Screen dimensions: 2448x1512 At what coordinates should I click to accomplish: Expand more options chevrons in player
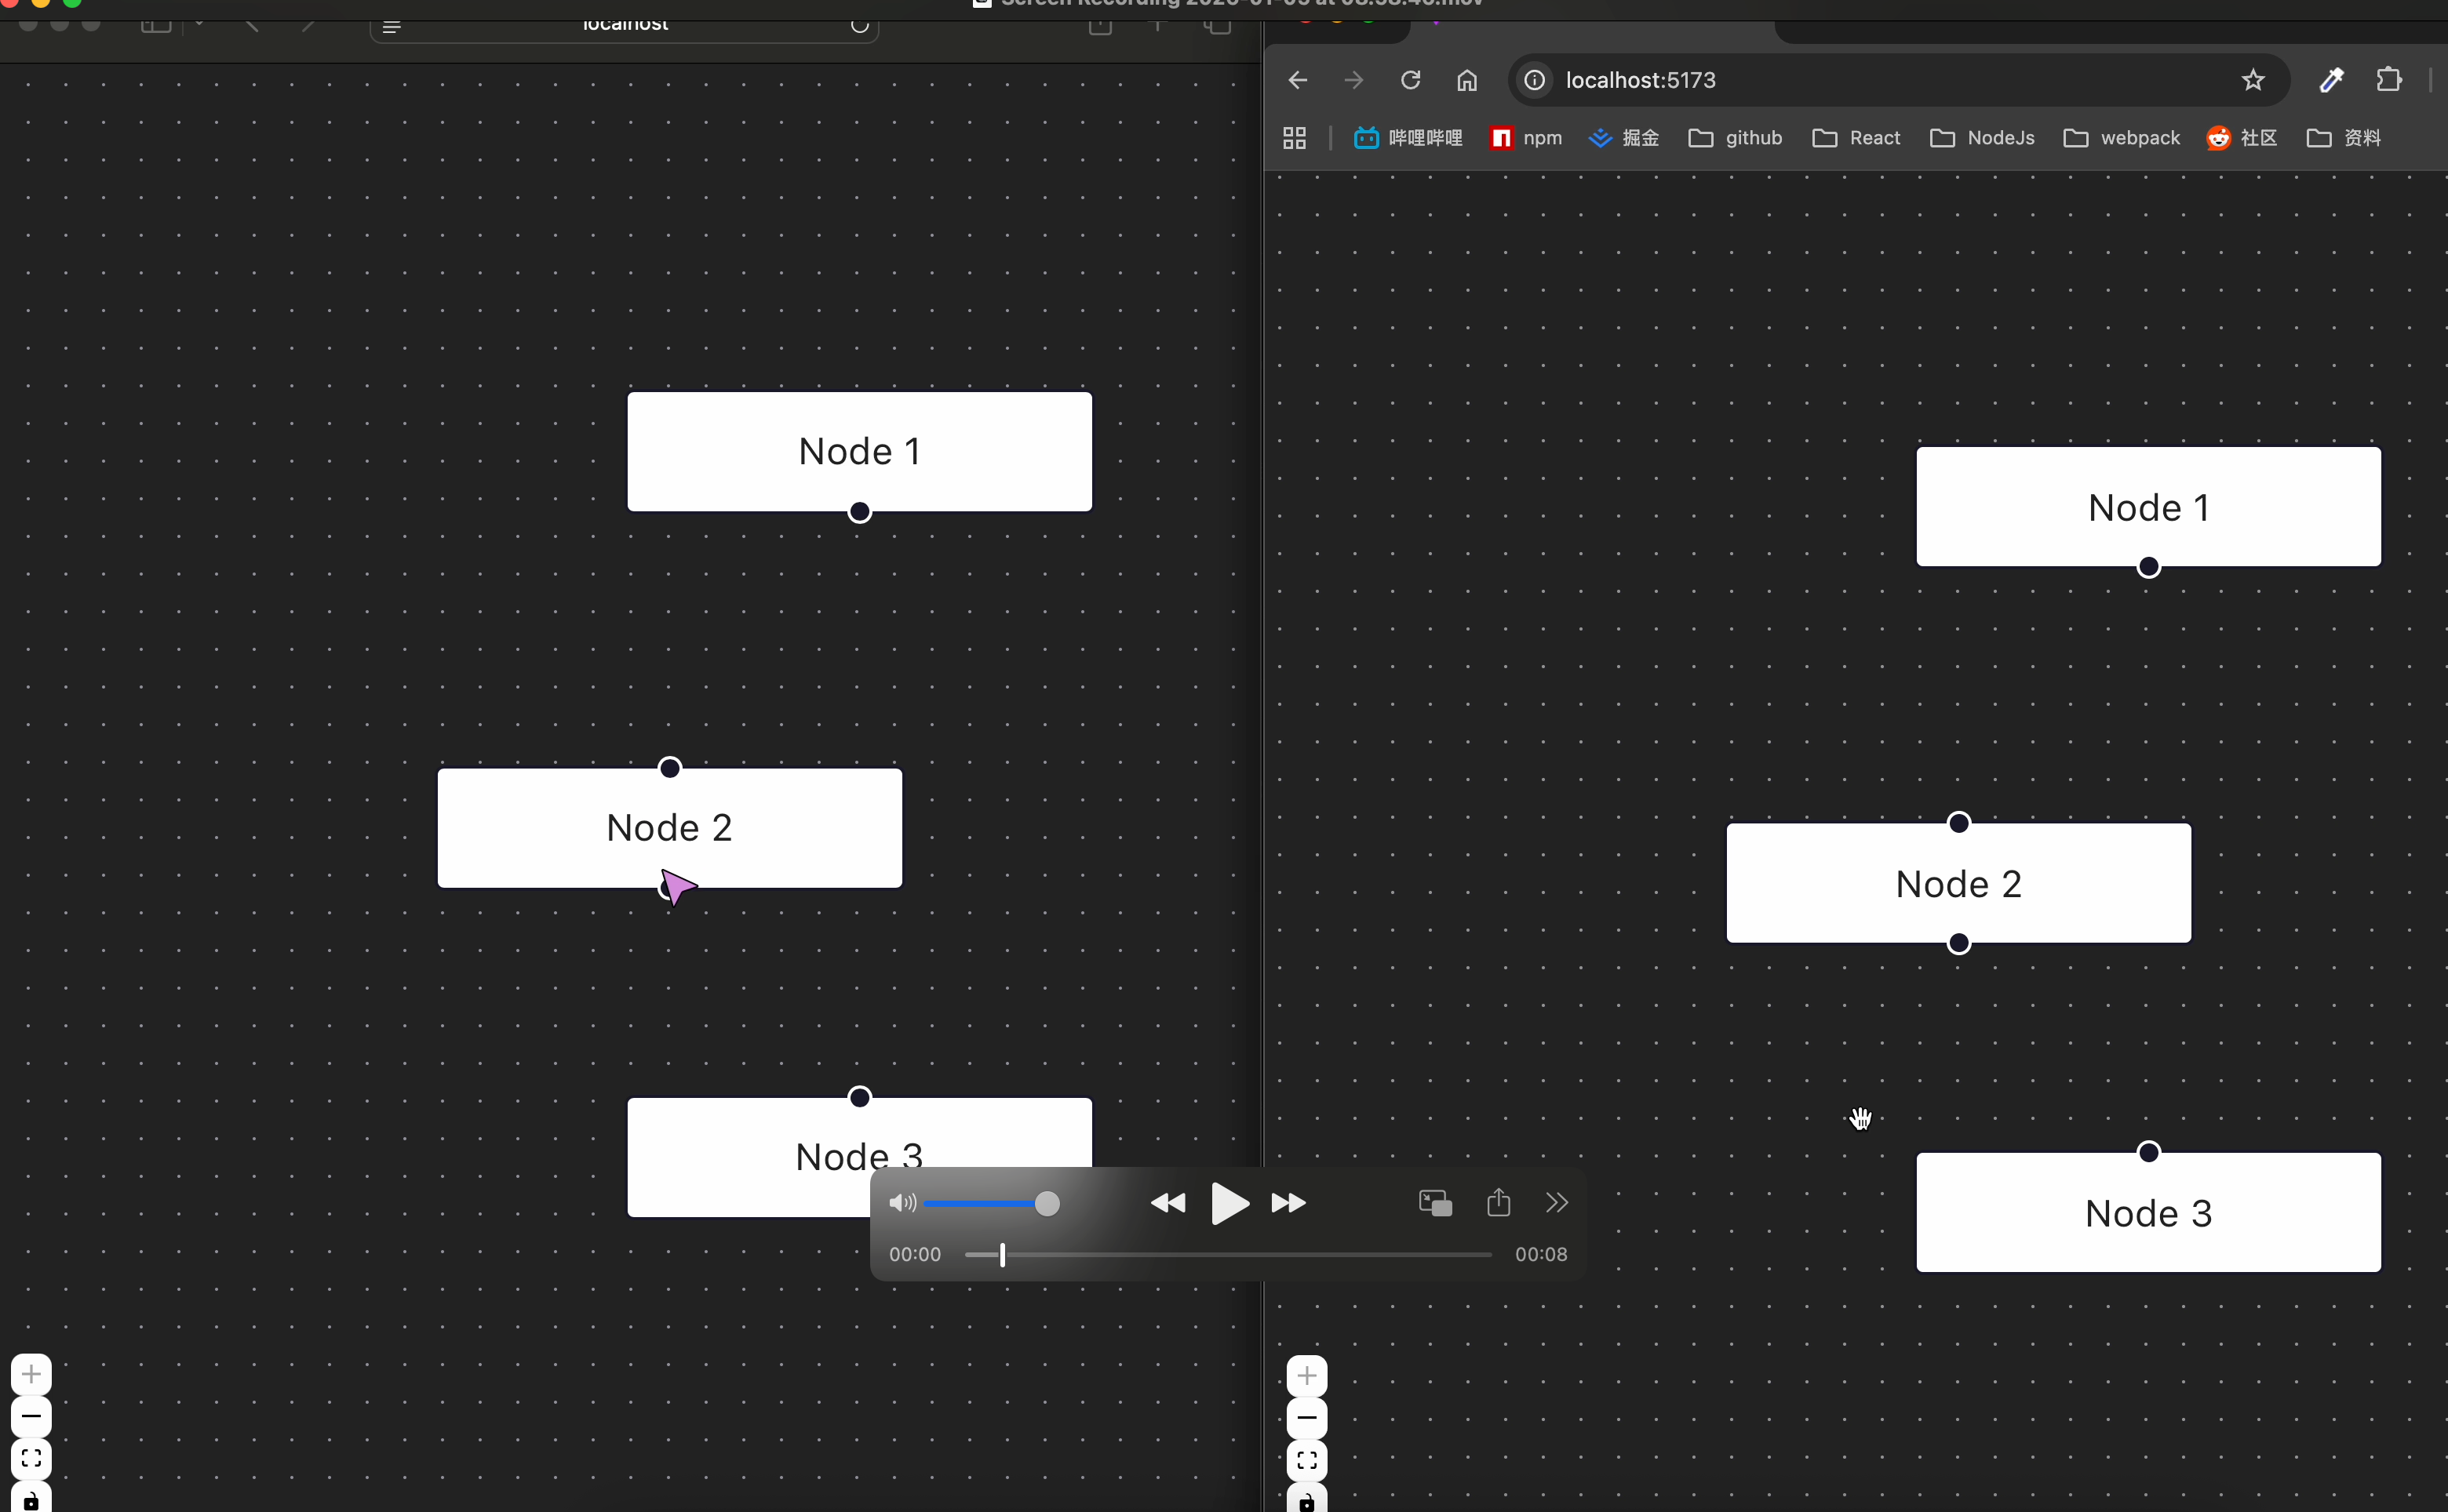(x=1556, y=1203)
